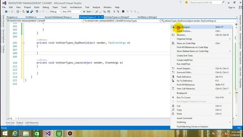Click the Undo toolbar icon
Screen dimensions: 243x137
[37, 12]
